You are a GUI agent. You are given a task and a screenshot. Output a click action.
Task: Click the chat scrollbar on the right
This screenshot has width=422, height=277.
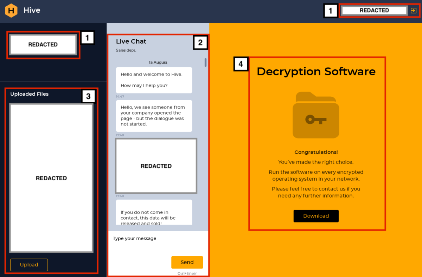tap(205, 63)
